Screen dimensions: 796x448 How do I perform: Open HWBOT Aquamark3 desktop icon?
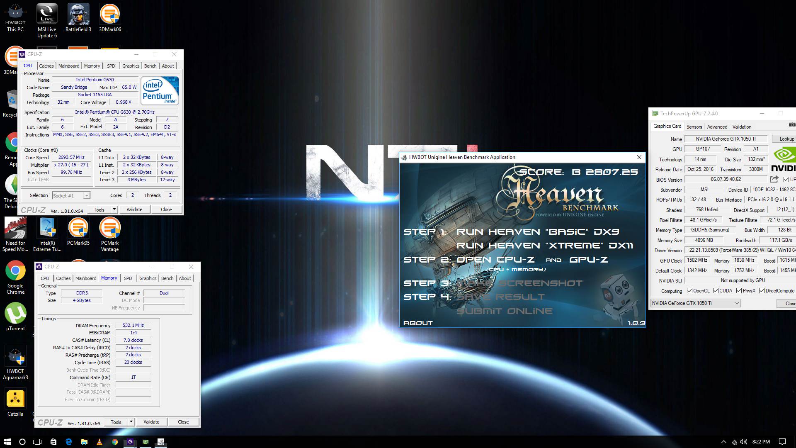pos(15,363)
